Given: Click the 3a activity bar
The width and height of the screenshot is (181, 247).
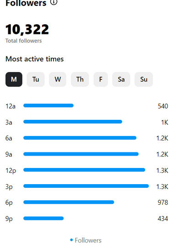Looking at the screenshot, I should pos(73,122).
